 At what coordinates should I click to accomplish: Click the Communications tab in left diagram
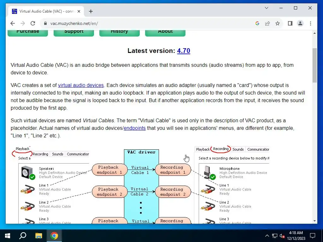click(x=78, y=154)
